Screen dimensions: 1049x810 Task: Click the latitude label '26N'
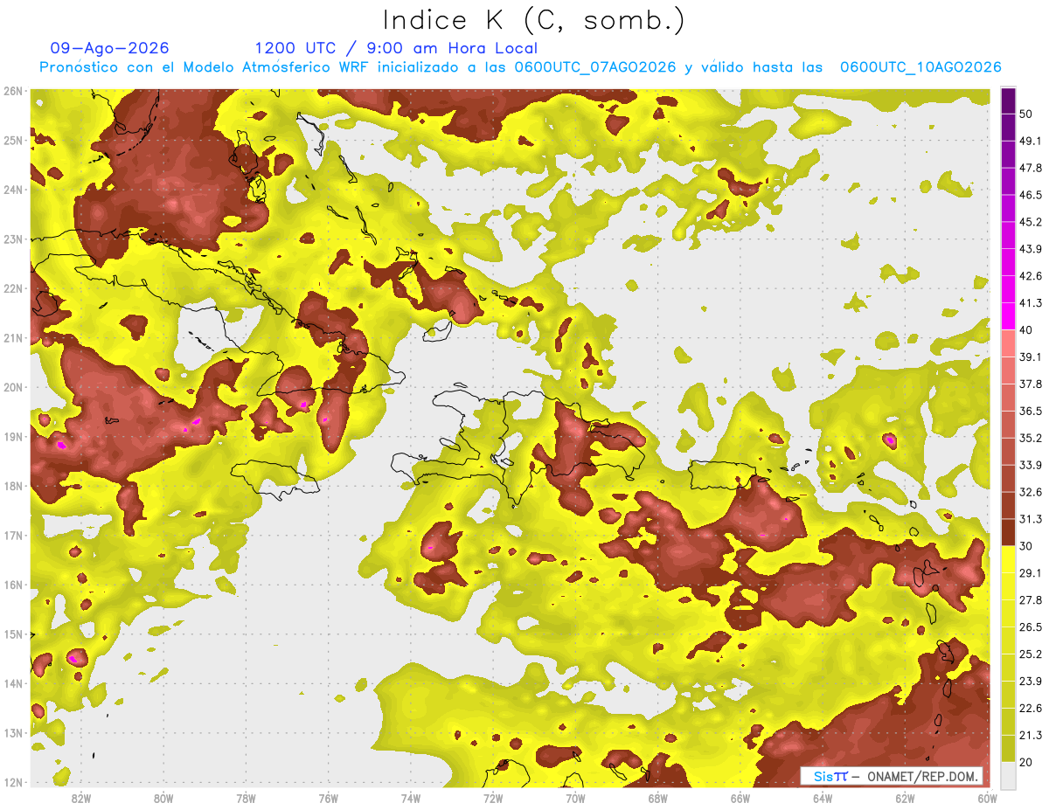tap(12, 91)
